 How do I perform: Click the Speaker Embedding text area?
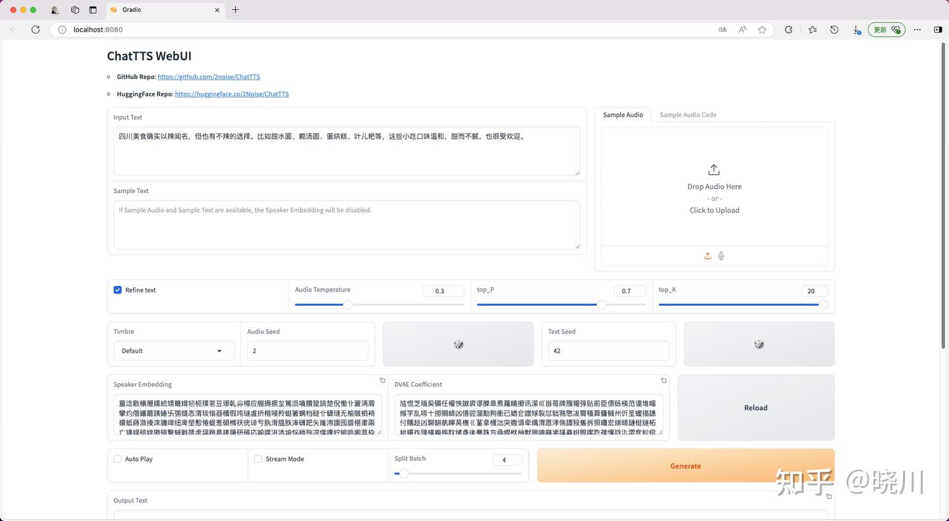(248, 414)
